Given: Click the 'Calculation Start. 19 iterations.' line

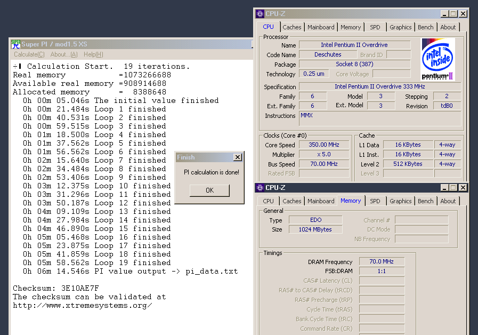Looking at the screenshot, I should pos(101,66).
